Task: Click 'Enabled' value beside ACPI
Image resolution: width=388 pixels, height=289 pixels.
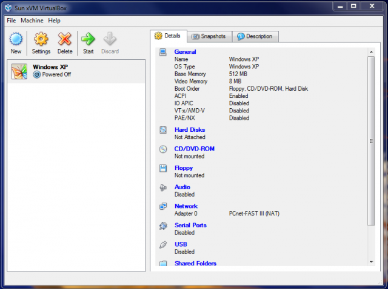Action: coord(238,96)
